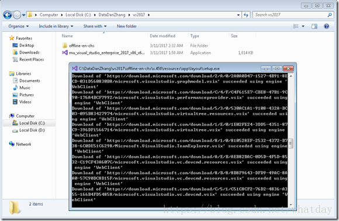This screenshot has width=339, height=221.
Task: Maximize the Explorer window
Action: 317,5
